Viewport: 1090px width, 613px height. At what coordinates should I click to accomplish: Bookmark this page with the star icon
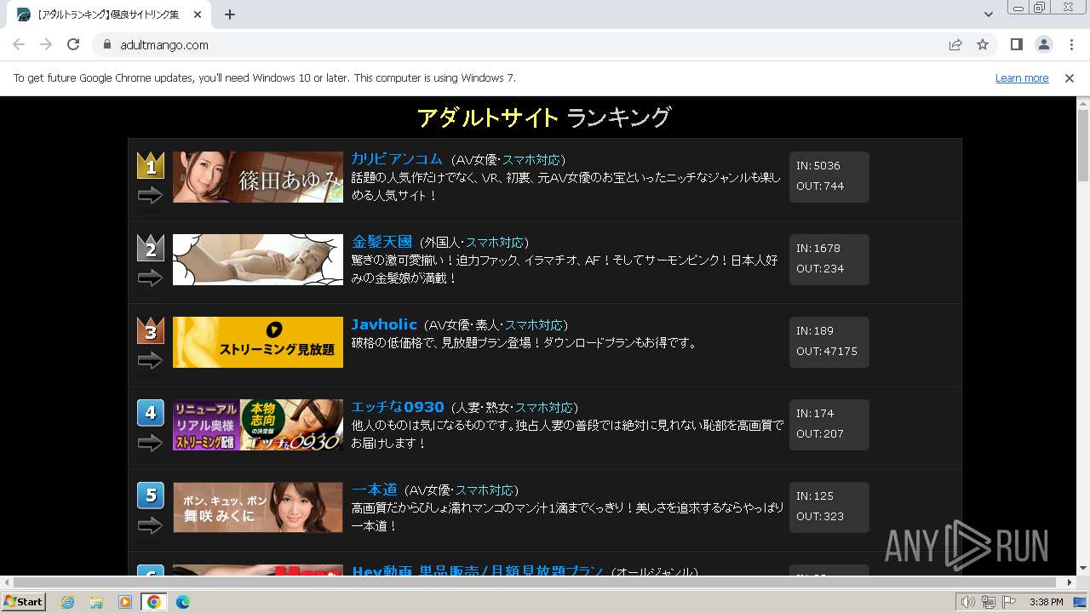[x=983, y=45]
